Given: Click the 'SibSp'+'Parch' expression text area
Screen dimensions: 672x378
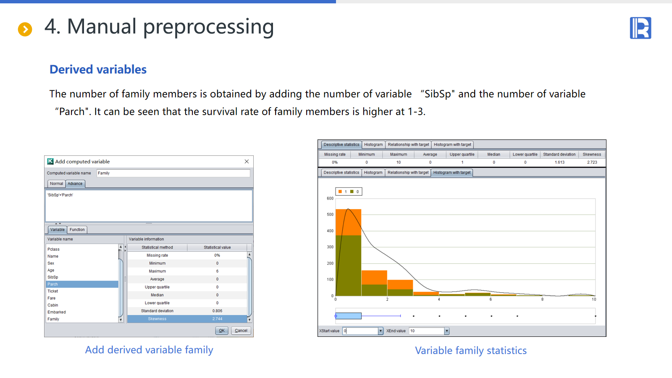Looking at the screenshot, I should click(149, 206).
